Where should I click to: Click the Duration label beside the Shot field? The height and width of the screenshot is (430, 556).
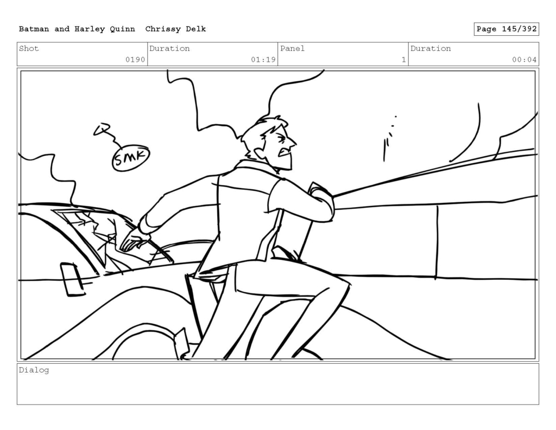pyautogui.click(x=169, y=48)
